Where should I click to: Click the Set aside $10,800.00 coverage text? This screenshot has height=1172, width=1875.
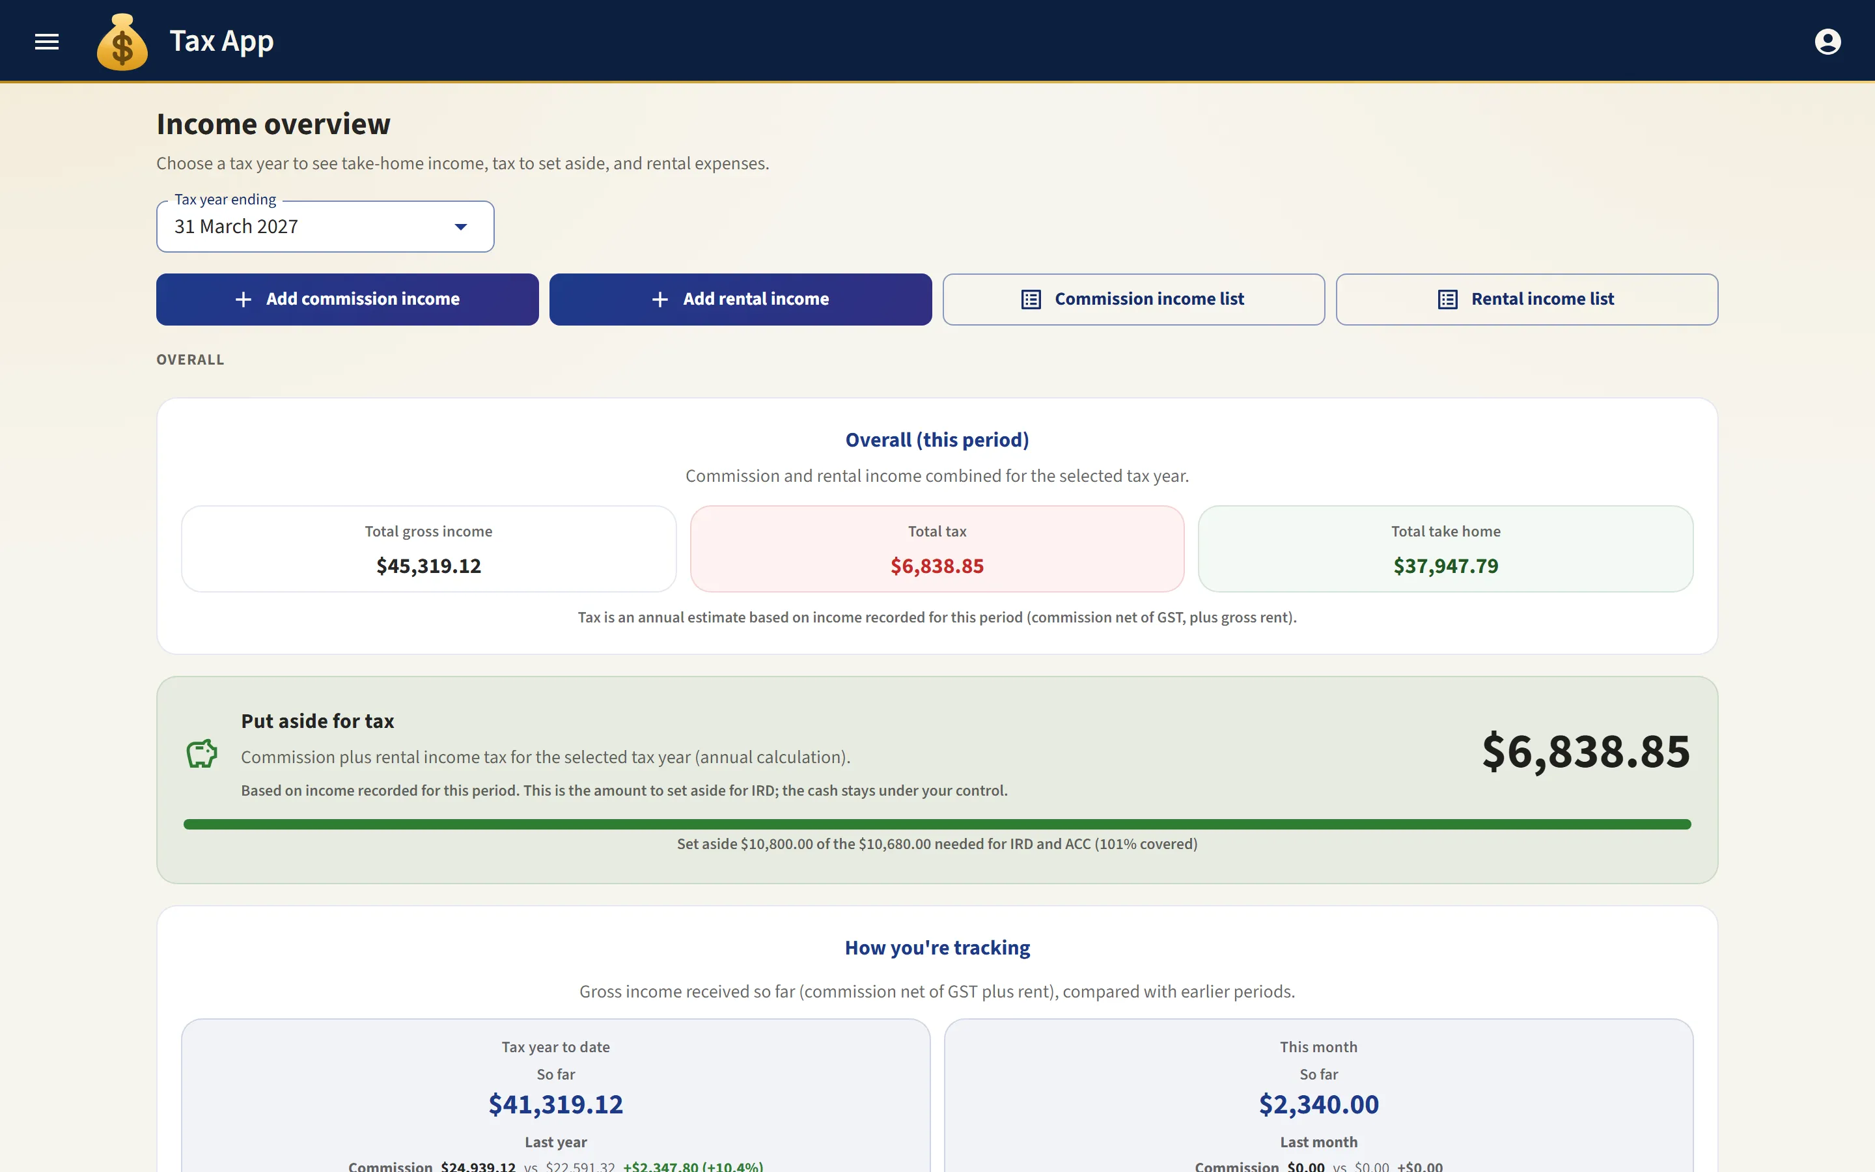(937, 843)
